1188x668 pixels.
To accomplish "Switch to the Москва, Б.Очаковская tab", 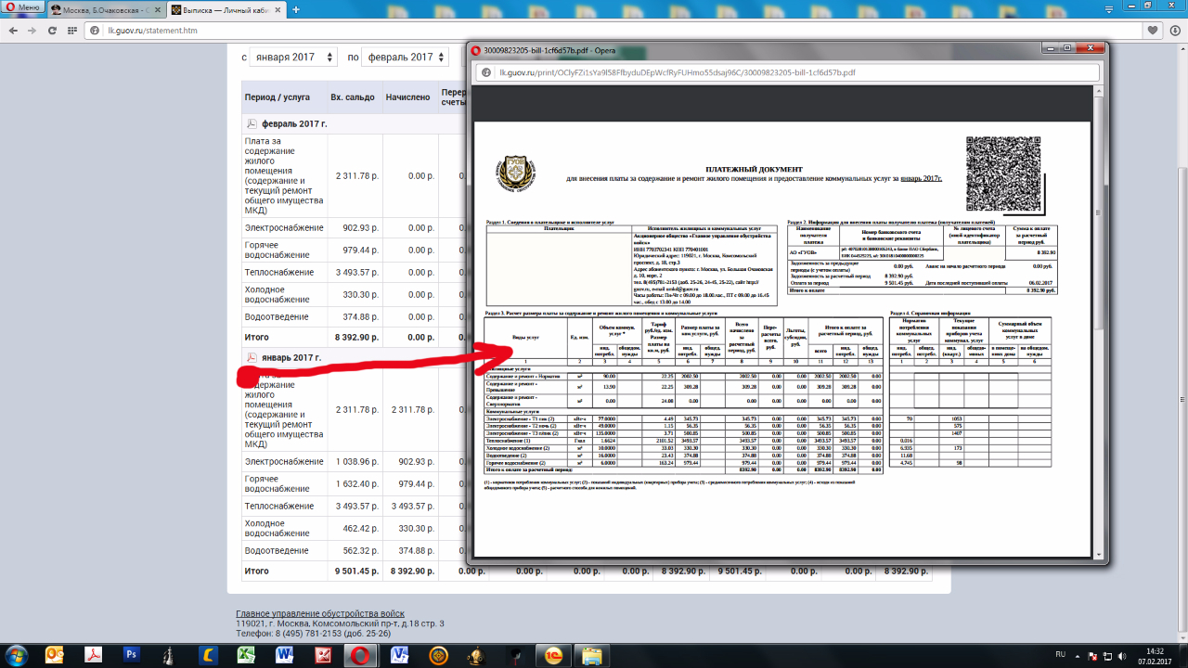I will point(104,9).
